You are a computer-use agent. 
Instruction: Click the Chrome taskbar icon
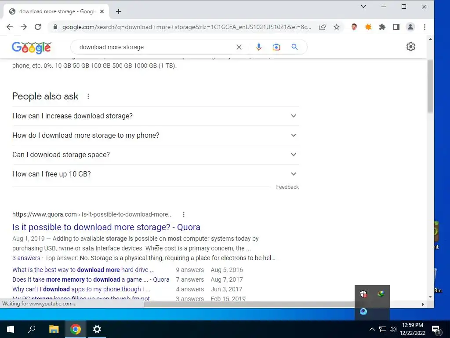coord(76,329)
